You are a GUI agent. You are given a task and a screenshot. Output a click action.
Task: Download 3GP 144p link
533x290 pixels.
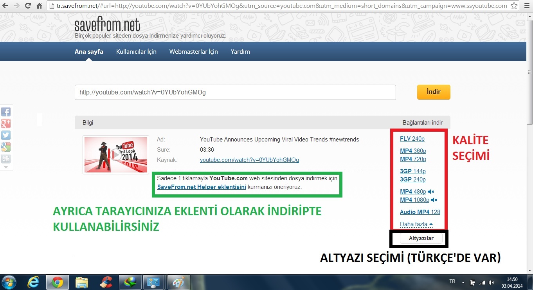413,171
